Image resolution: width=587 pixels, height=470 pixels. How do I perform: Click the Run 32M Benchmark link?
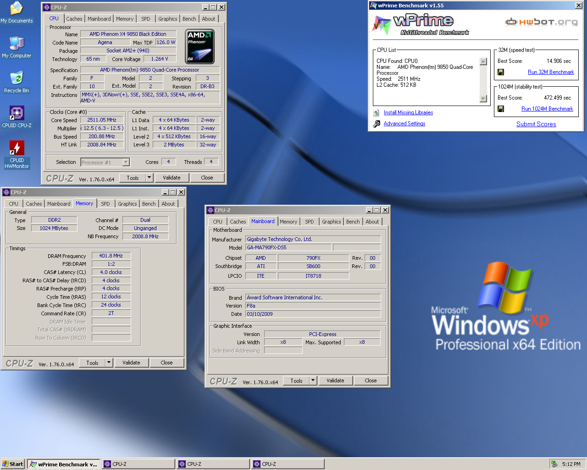[551, 72]
